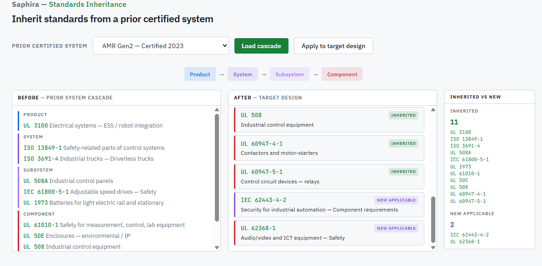Click the UL 62368-1 New Applicable badge

(x=396, y=228)
